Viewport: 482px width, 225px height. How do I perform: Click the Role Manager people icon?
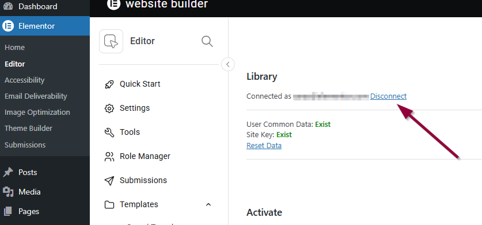point(109,157)
